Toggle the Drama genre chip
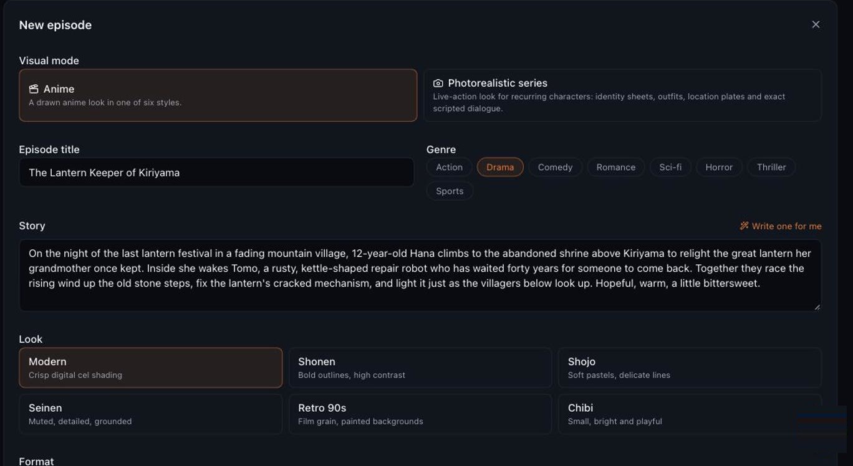 (500, 167)
